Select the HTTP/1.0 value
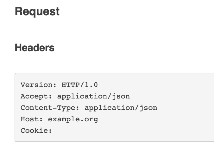 (80, 85)
